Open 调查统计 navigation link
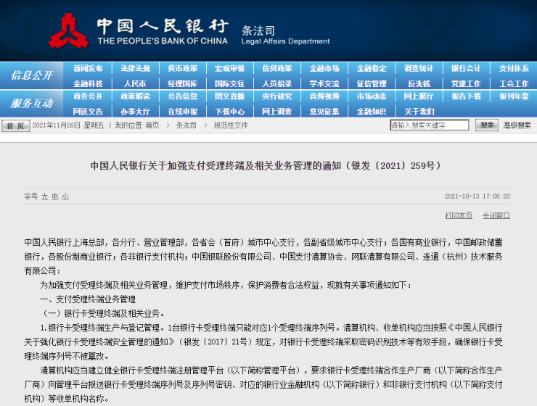537x406 pixels. click(x=419, y=68)
